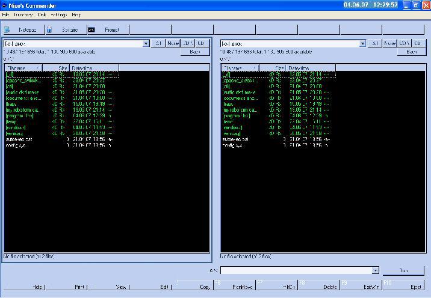Open the Disk menu

(42, 15)
